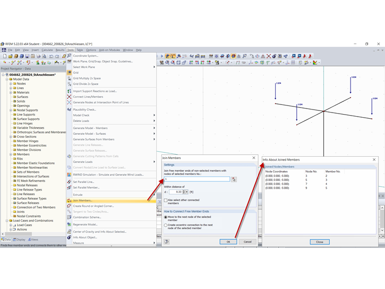
Task: Click the Grid icon in Tools menu
Action: point(69,73)
